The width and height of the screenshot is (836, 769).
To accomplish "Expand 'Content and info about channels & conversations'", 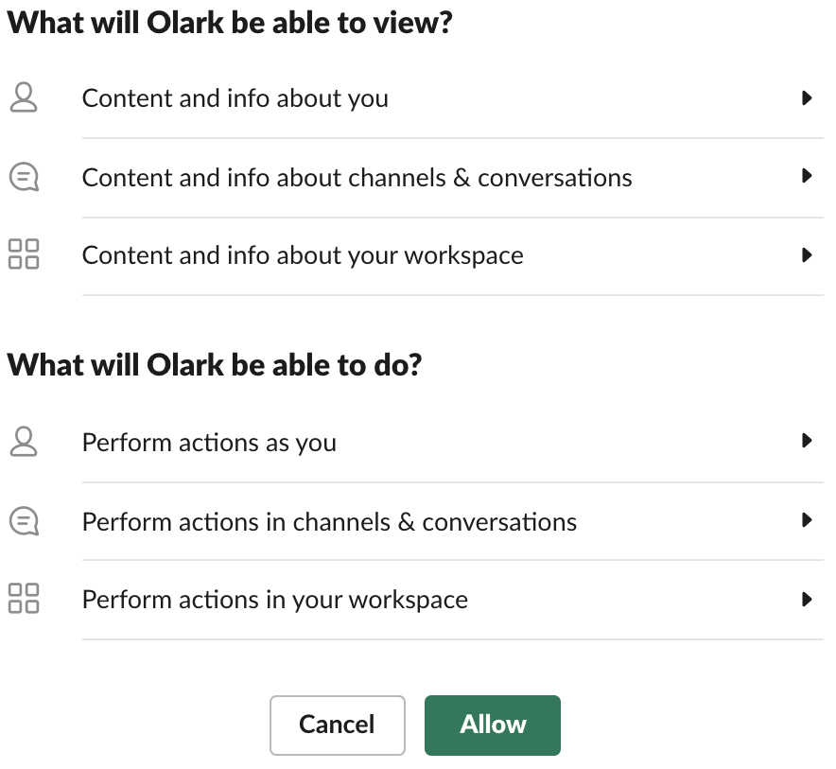I will click(x=807, y=176).
